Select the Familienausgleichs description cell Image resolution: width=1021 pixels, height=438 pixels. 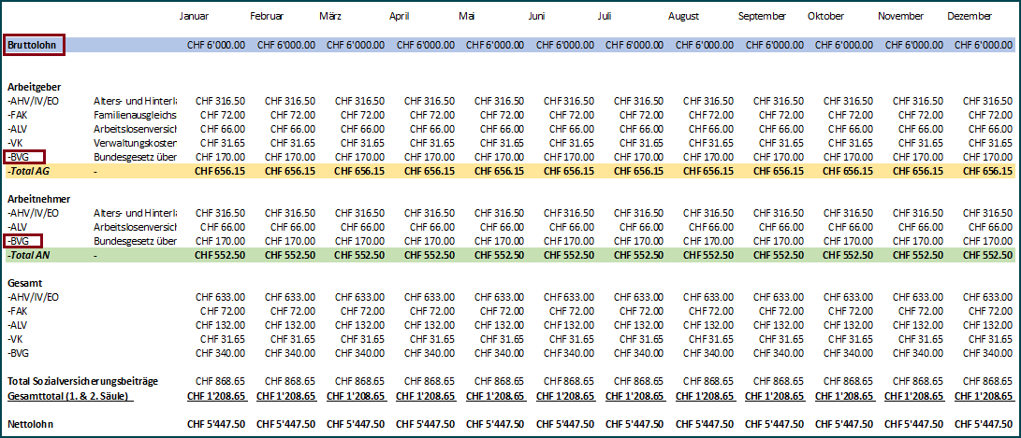point(136,115)
